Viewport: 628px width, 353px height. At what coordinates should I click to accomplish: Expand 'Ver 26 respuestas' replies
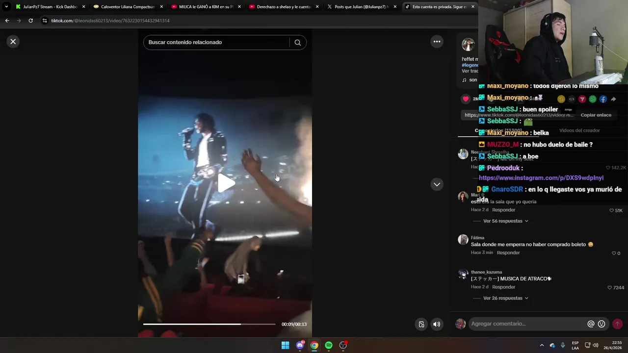click(x=505, y=298)
